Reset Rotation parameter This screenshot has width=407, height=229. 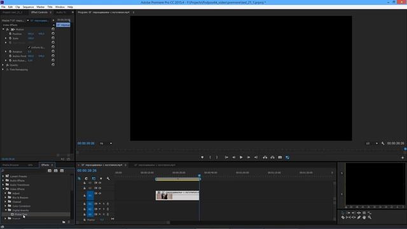coord(53,52)
